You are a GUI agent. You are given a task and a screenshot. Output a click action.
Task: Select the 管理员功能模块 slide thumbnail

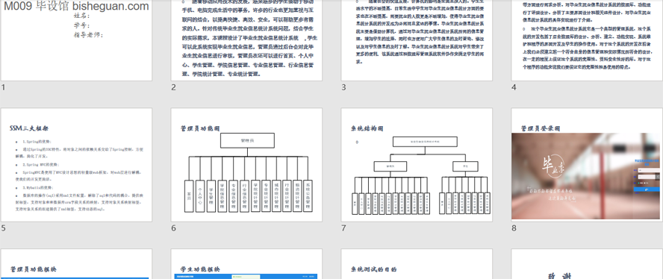77,264
